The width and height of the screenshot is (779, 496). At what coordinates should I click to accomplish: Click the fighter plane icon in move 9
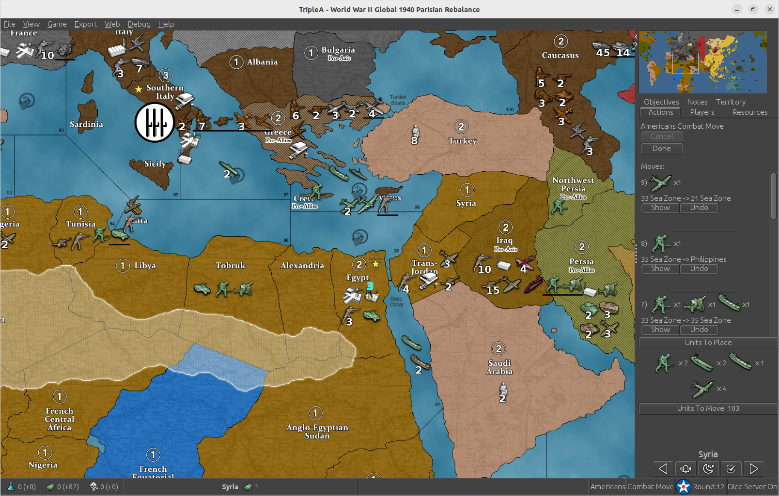tap(660, 183)
